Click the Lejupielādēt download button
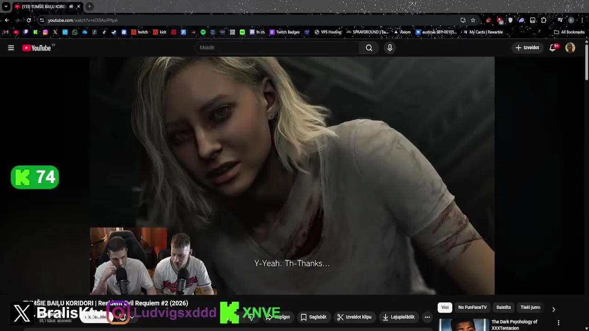The width and height of the screenshot is (589, 331). [x=398, y=317]
